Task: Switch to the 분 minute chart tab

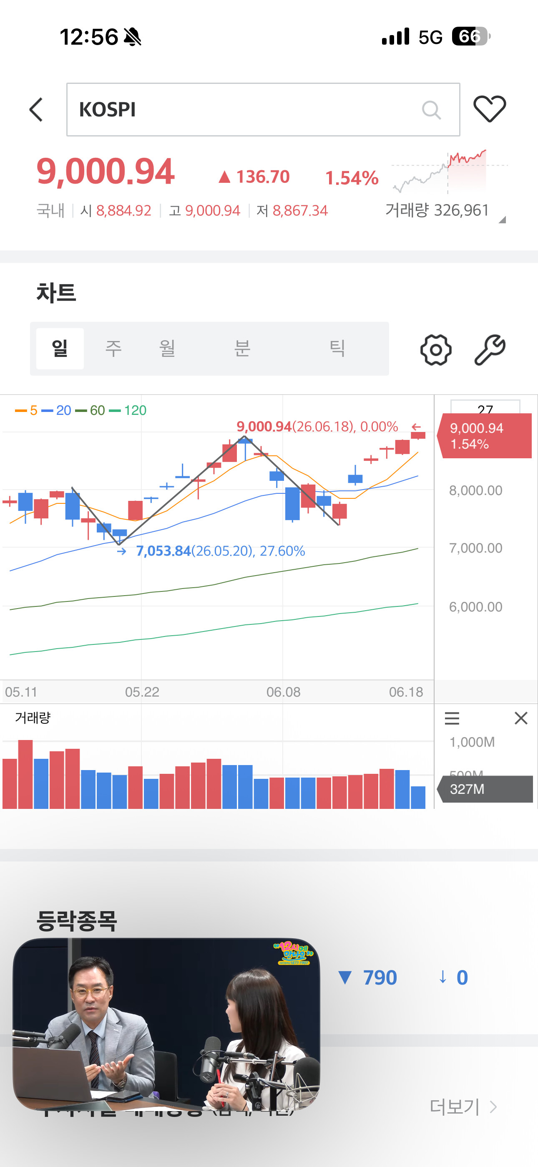Action: click(x=242, y=349)
